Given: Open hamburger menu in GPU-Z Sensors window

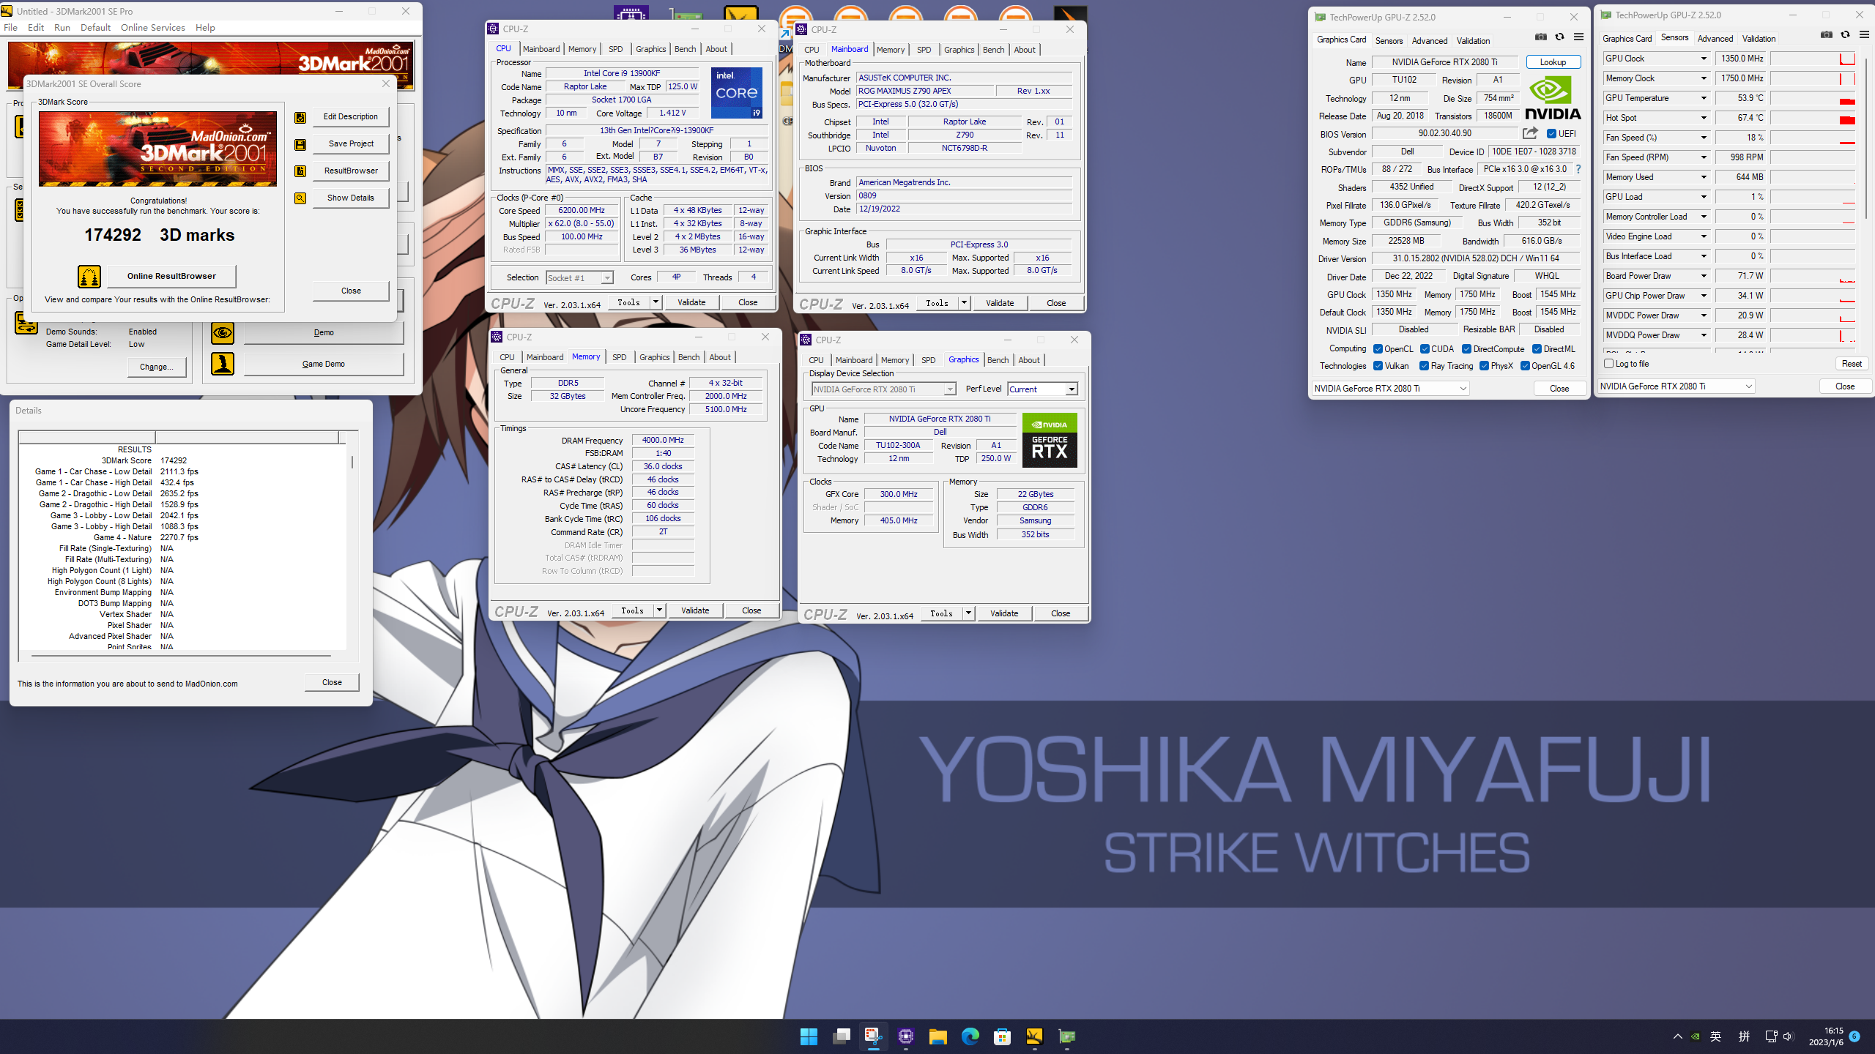Looking at the screenshot, I should pos(1864,35).
